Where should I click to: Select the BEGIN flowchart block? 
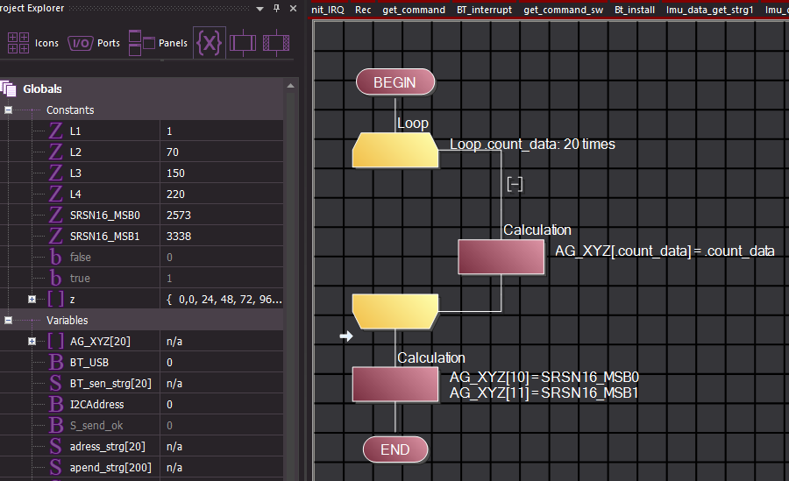395,82
